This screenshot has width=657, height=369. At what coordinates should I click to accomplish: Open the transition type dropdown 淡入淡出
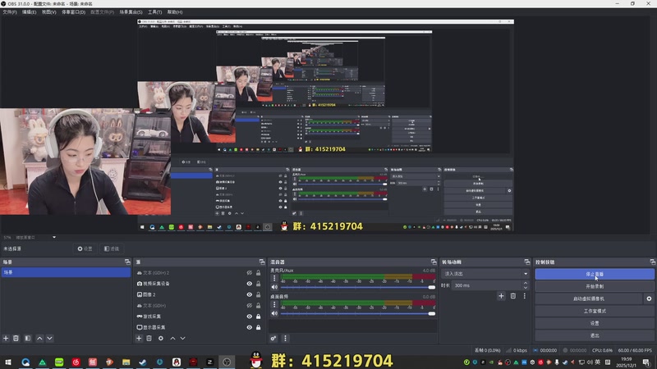click(x=485, y=274)
